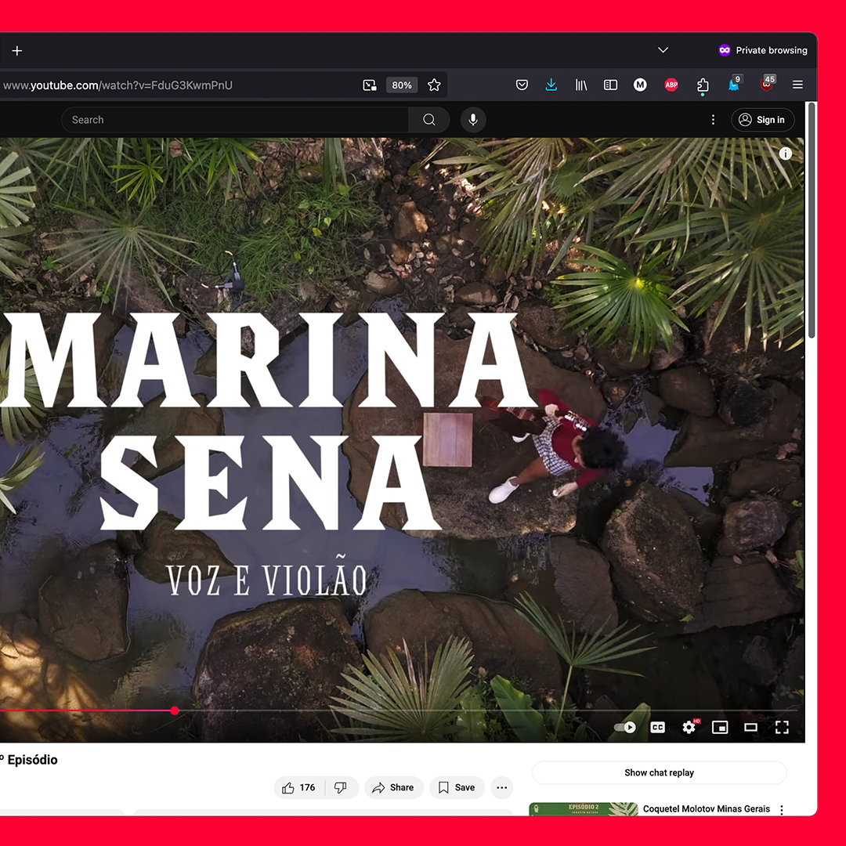Open a new browser tab
This screenshot has width=846, height=846.
17,50
